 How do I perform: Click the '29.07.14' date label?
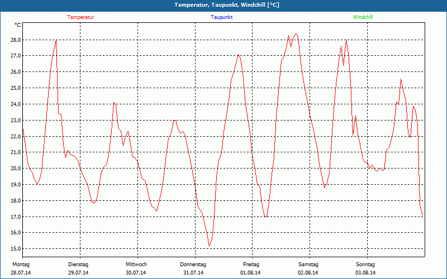pos(78,273)
